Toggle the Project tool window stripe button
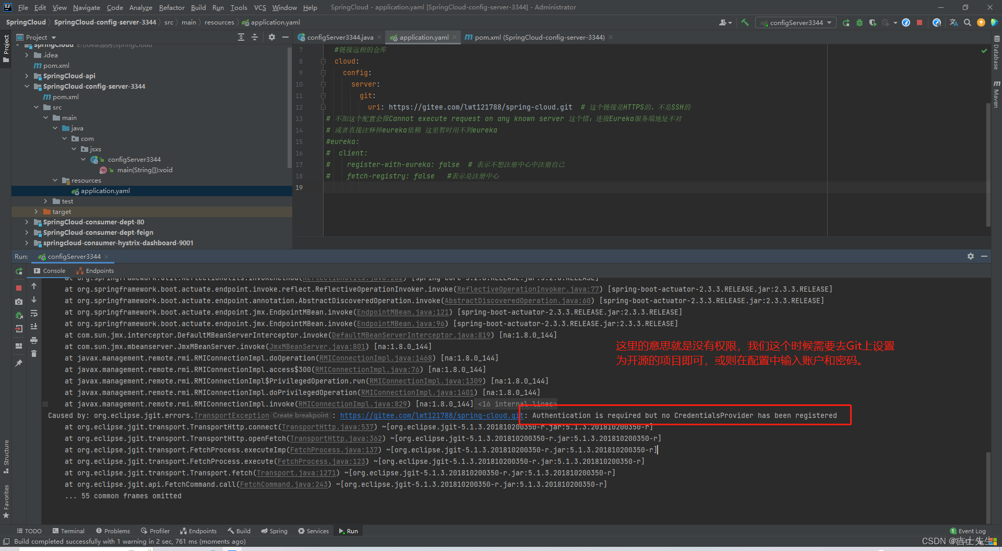The image size is (1002, 551). (6, 49)
